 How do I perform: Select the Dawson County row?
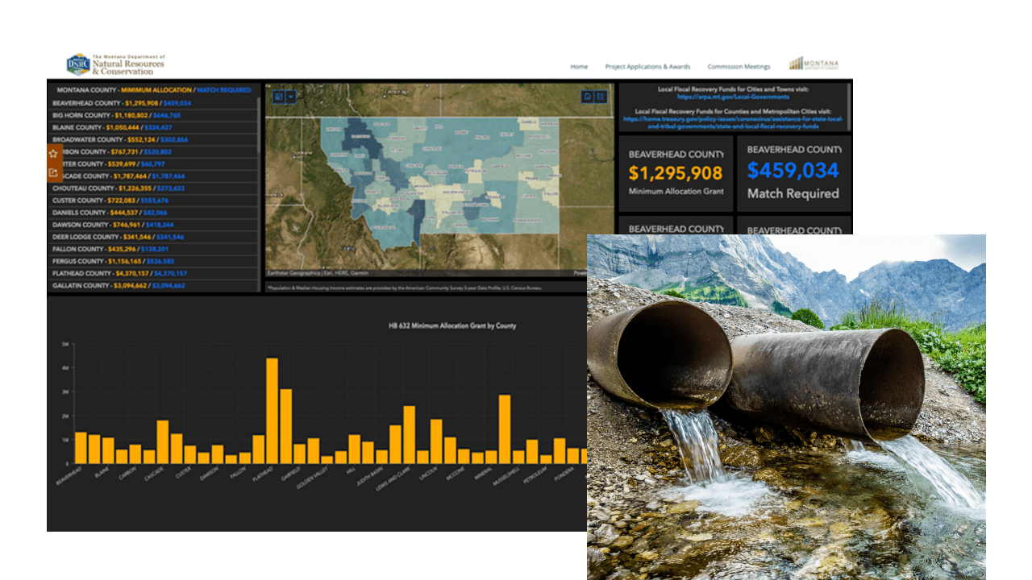[x=153, y=225]
